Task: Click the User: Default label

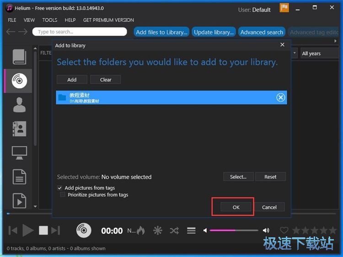Action: (x=254, y=10)
